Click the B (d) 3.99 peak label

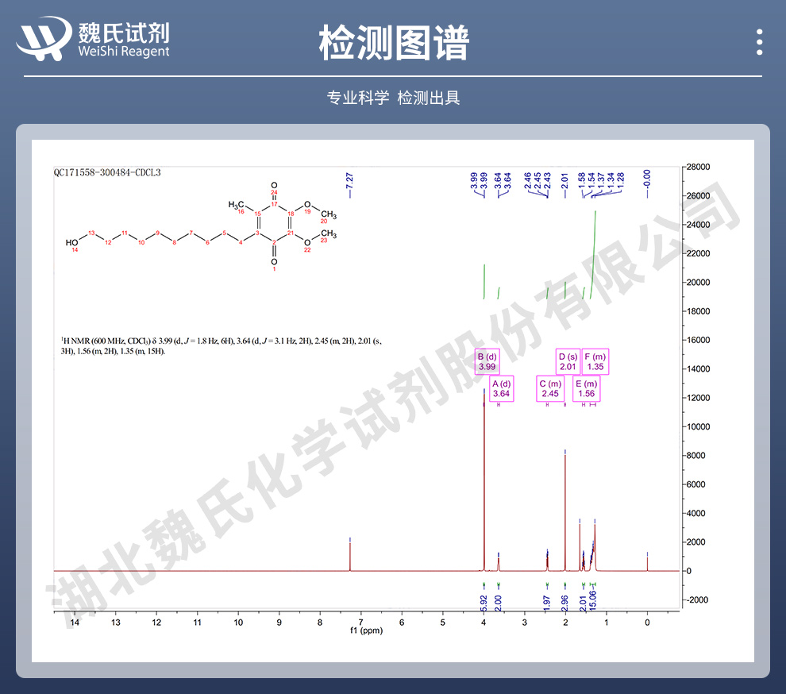tap(487, 361)
